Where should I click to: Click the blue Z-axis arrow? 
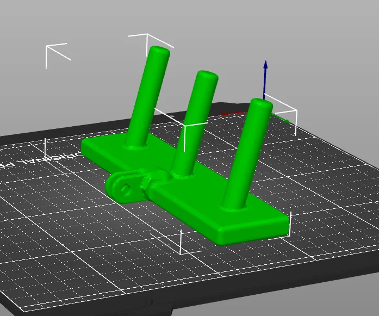pyautogui.click(x=265, y=80)
